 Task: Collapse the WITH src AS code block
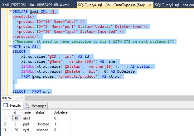tap(11, 46)
